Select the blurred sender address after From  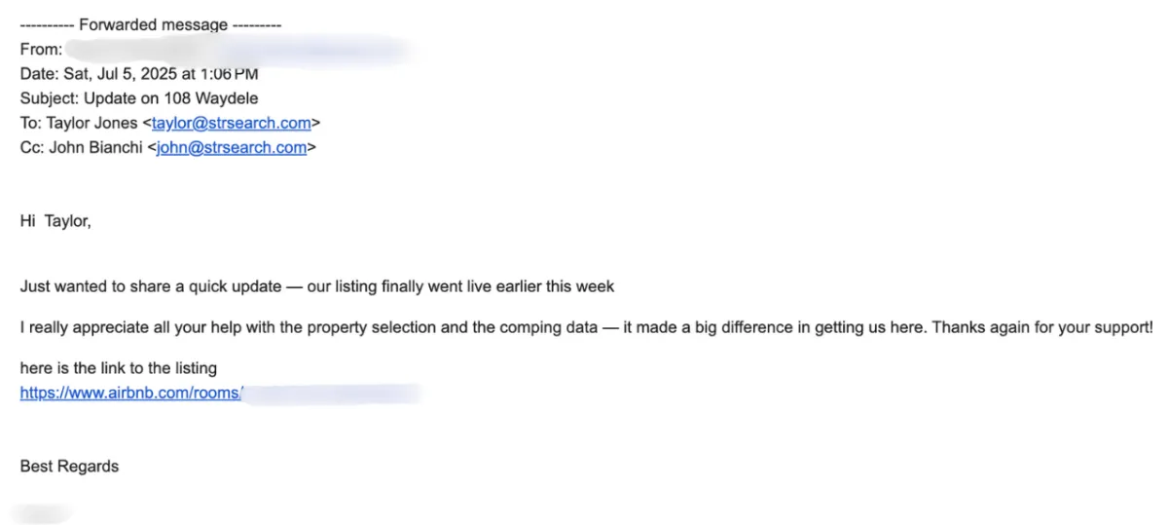click(238, 49)
